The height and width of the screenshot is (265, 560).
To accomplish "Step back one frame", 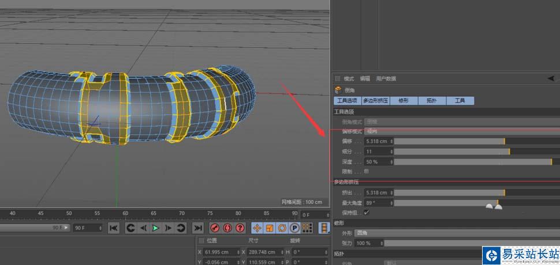I will (x=143, y=228).
